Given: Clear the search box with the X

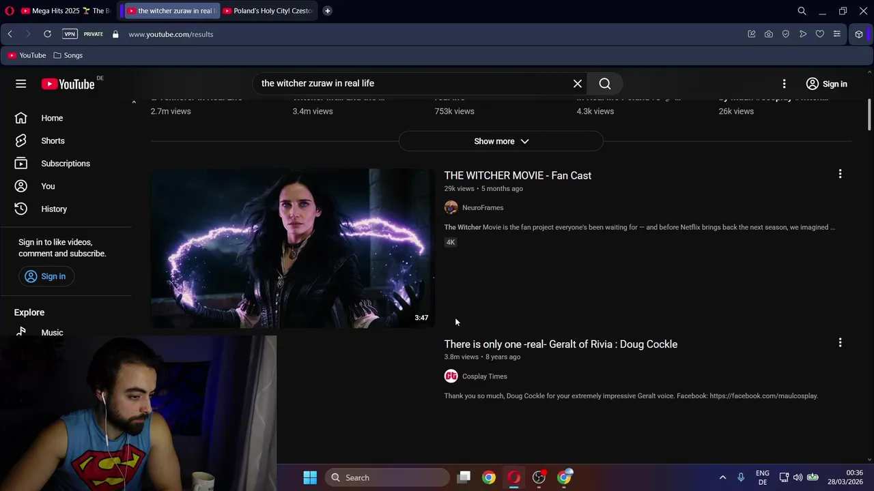Looking at the screenshot, I should pyautogui.click(x=578, y=83).
